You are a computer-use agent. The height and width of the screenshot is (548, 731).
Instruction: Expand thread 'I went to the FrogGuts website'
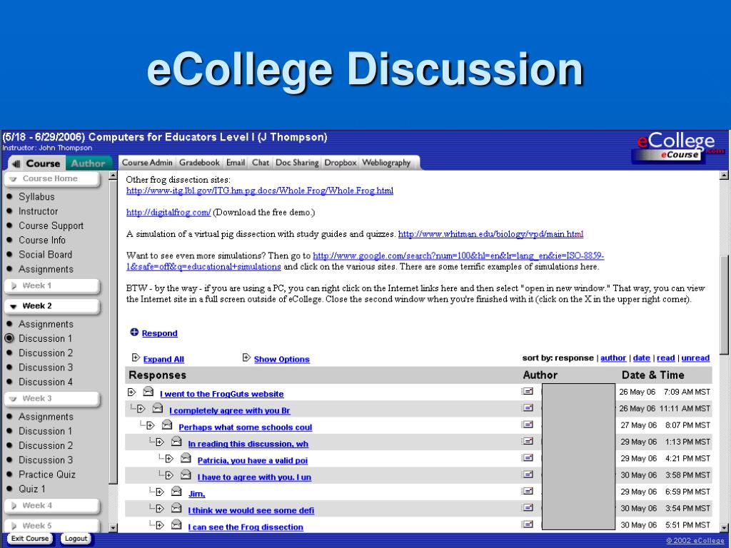coord(131,392)
